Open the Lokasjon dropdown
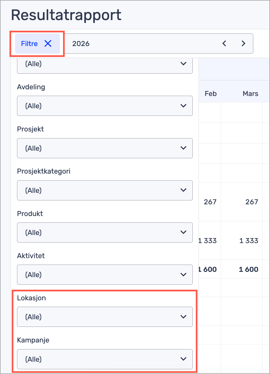The height and width of the screenshot is (374, 270). tap(105, 317)
